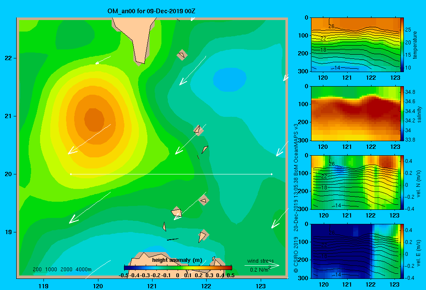Click the -0.5 value on height anomaly colorbar

click(124, 275)
